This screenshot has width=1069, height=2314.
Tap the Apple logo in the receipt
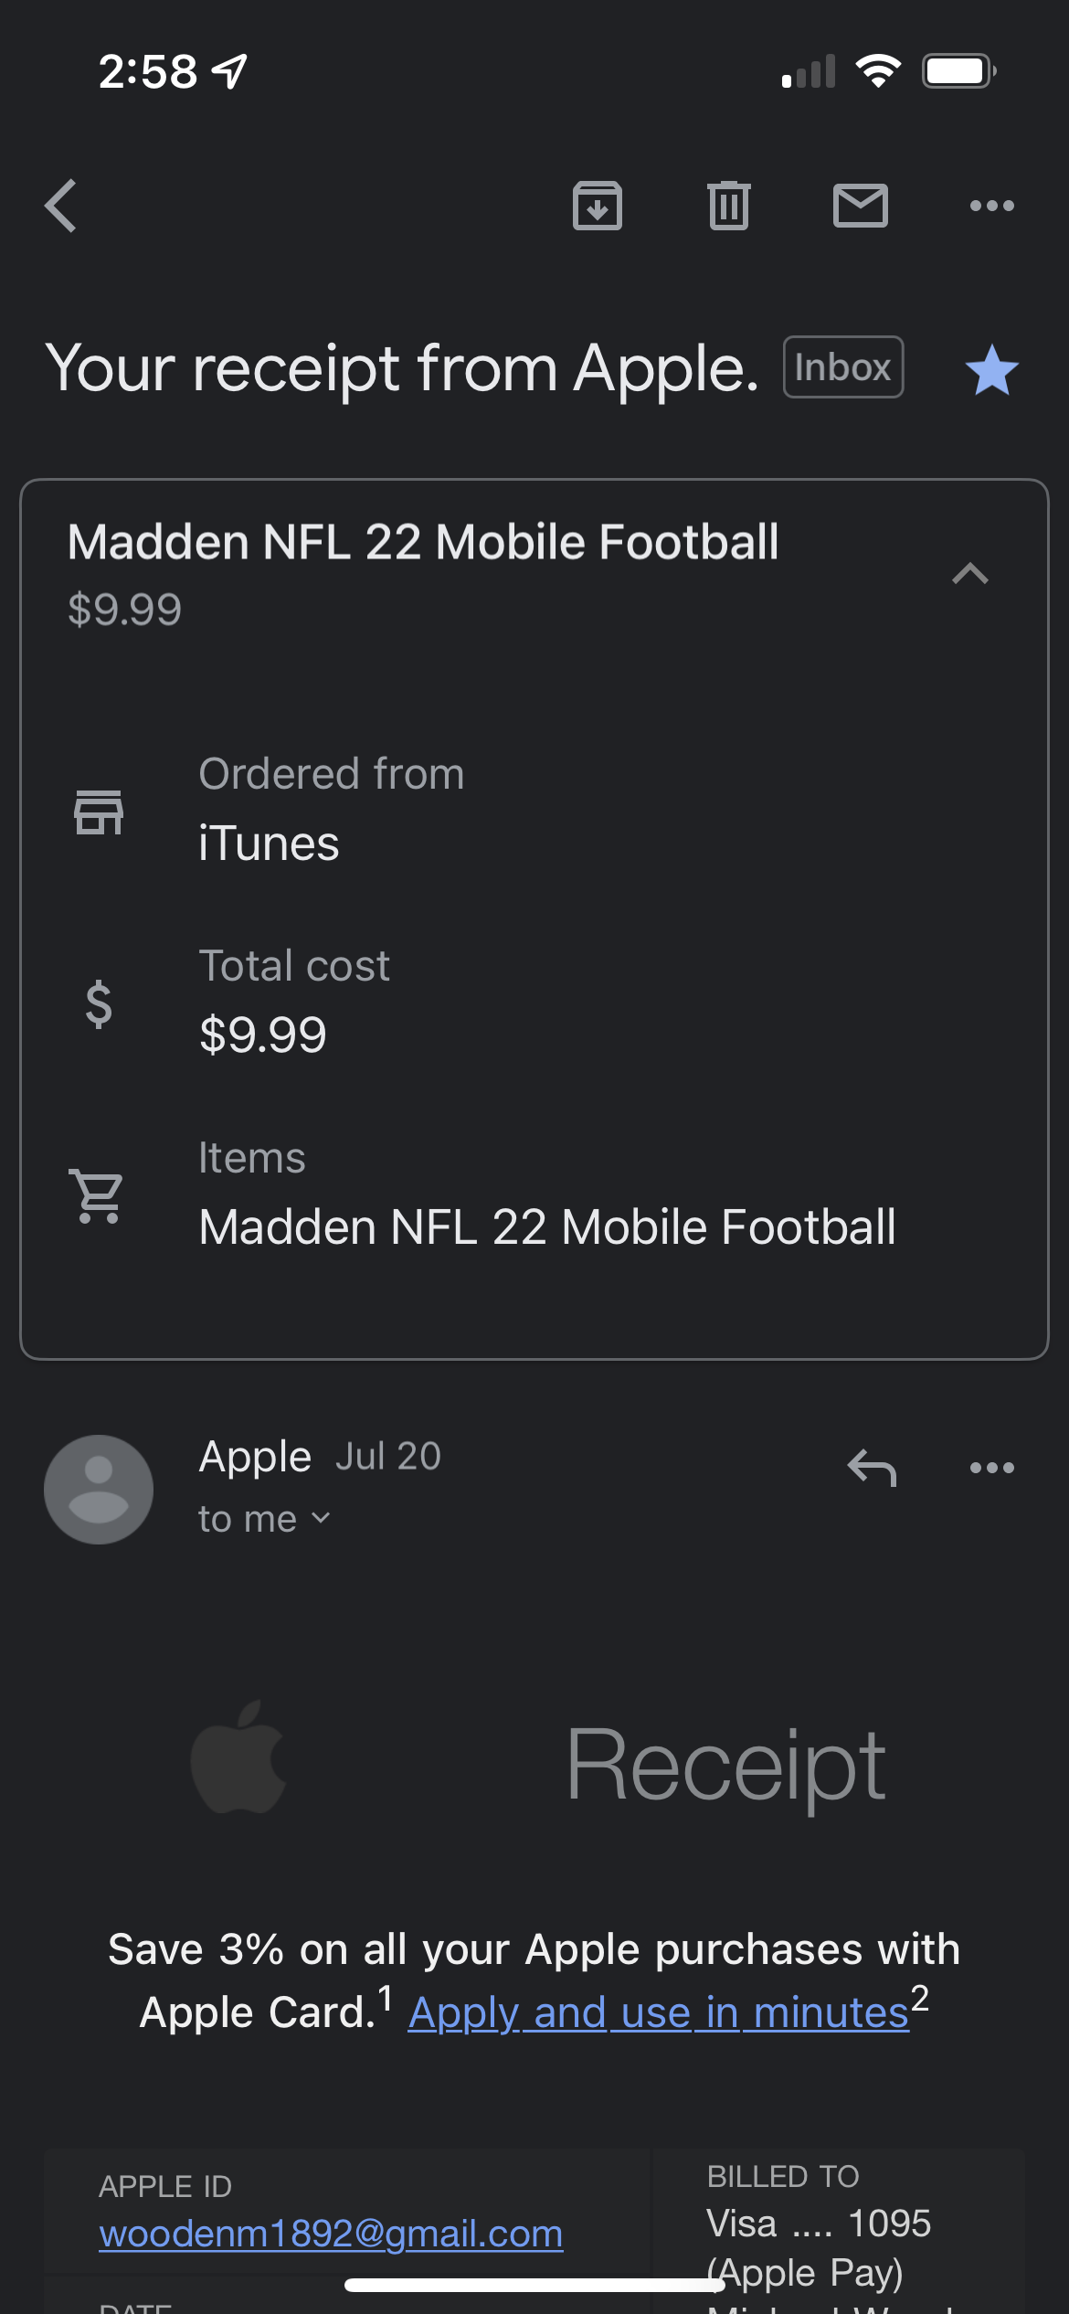point(239,1758)
